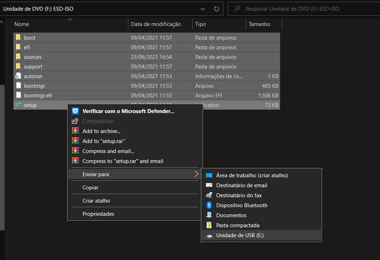
Task: Click WinRAR icon beside Add to "setup.rar"
Action: pos(76,141)
